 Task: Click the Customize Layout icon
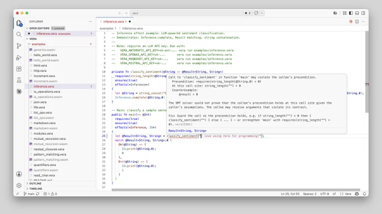pyautogui.click(x=344, y=13)
